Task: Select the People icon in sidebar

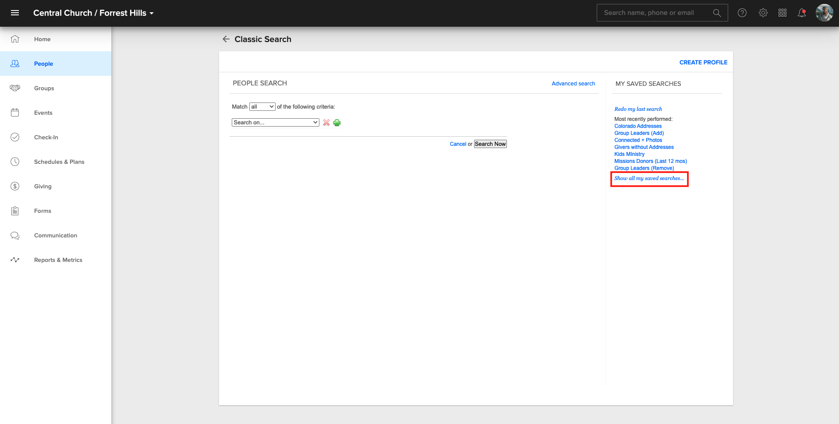Action: click(x=15, y=64)
